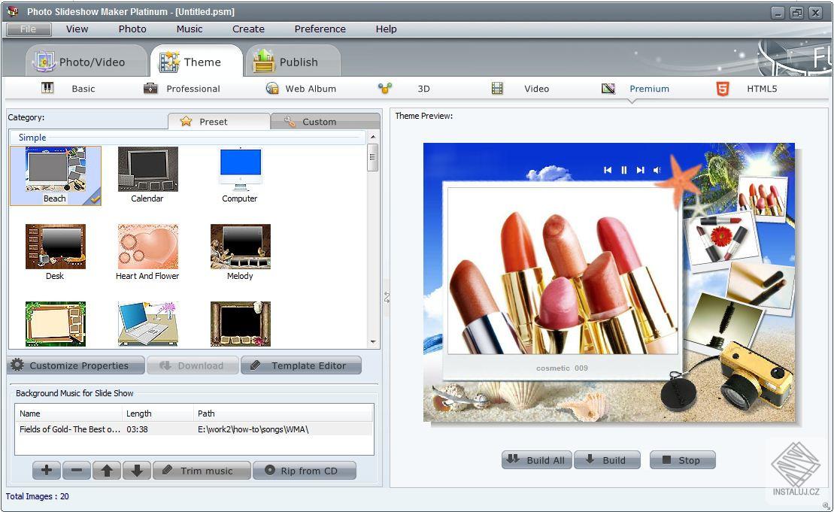The image size is (834, 512).
Task: Move the selected song up
Action: [107, 470]
